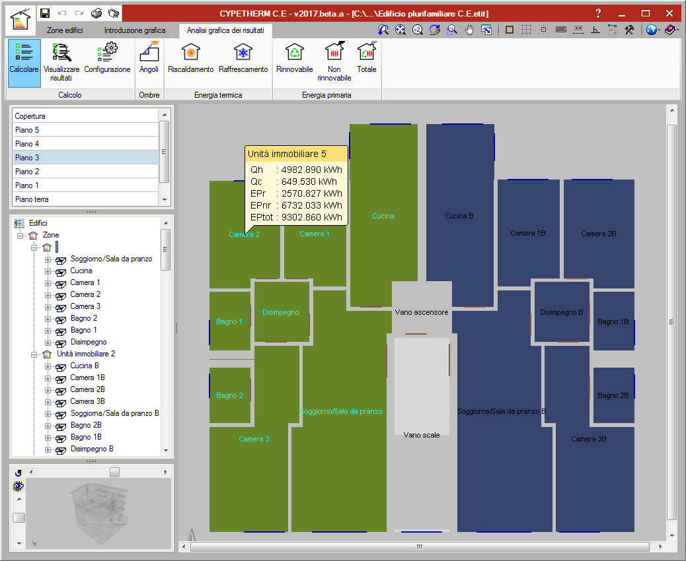Select the Analisi grafica dei risultati tab
The height and width of the screenshot is (561, 686).
pos(225,30)
